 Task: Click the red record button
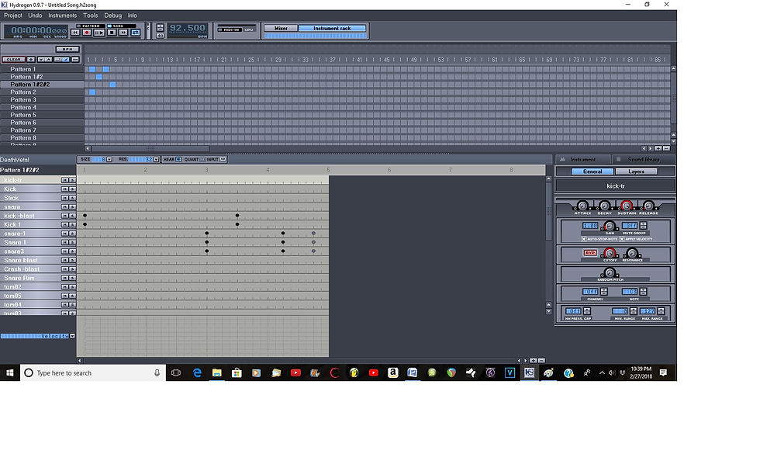click(87, 33)
